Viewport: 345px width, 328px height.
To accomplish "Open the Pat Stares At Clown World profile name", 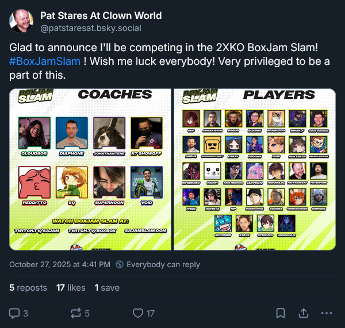I will click(101, 16).
